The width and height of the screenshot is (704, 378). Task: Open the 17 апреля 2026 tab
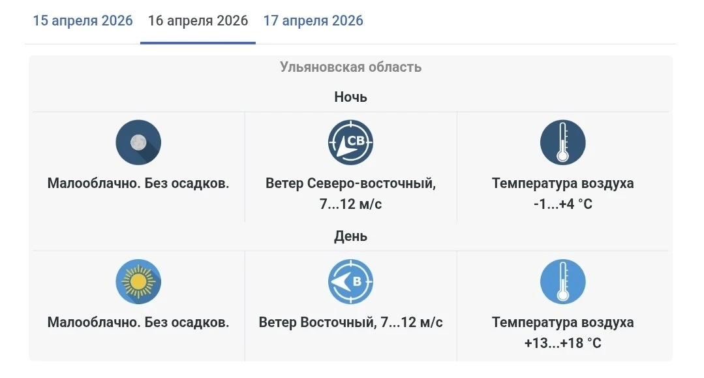[x=313, y=21]
